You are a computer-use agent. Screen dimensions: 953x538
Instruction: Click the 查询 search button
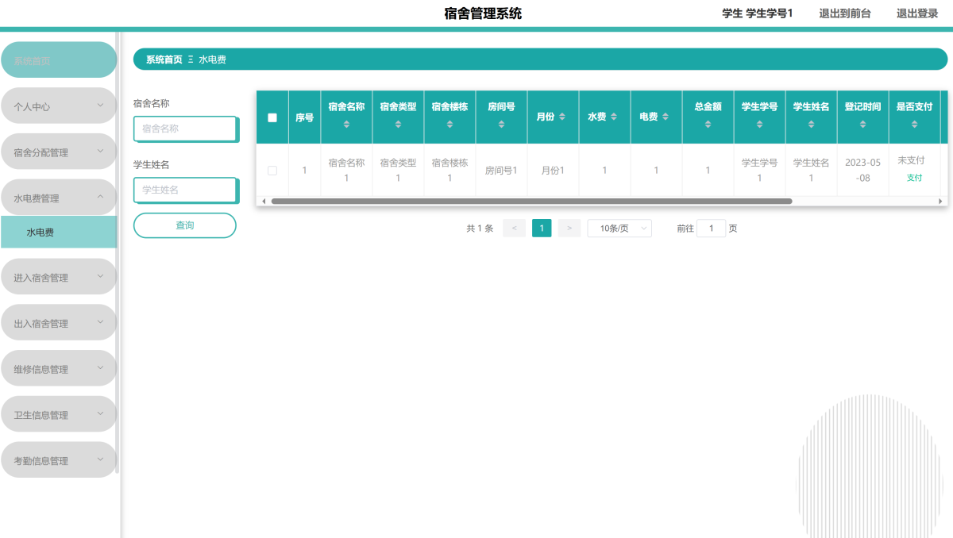point(185,225)
